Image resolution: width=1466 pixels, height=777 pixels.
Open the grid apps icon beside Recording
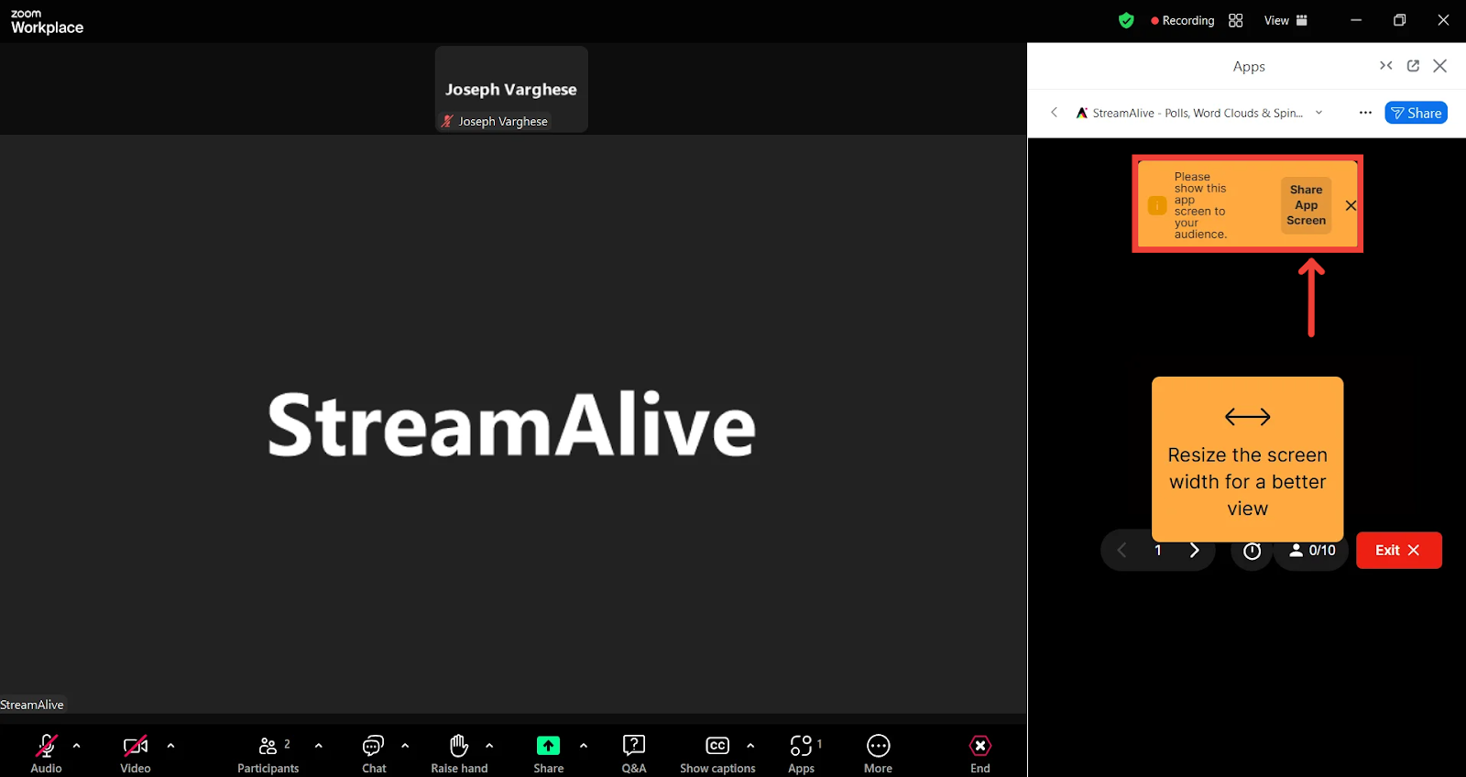(x=1236, y=20)
